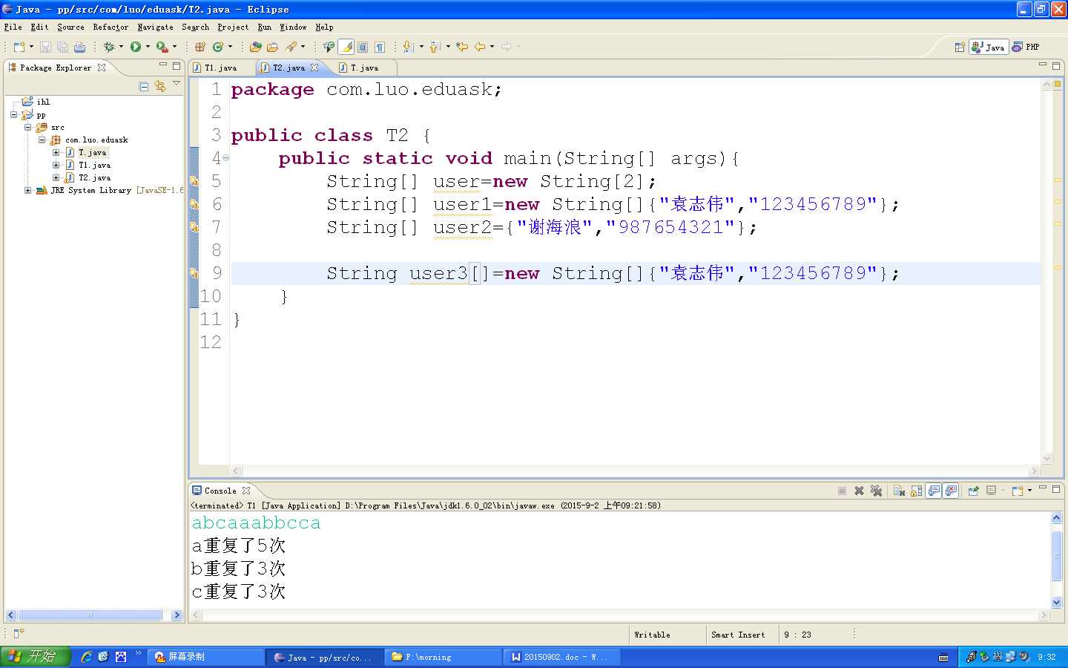Viewport: 1068px width, 668px height.
Task: Maximize the Package Explorer view
Action: click(177, 66)
